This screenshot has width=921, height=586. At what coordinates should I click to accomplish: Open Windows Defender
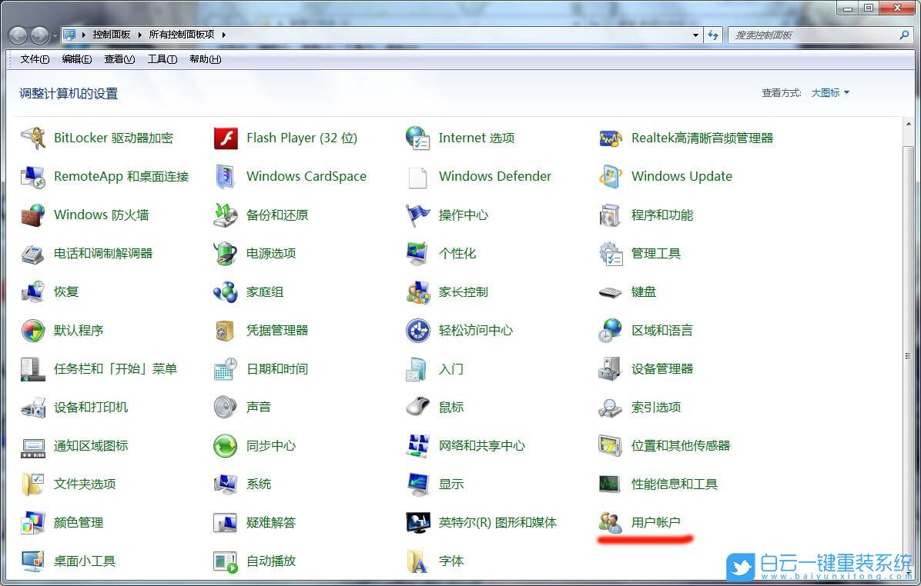click(494, 176)
